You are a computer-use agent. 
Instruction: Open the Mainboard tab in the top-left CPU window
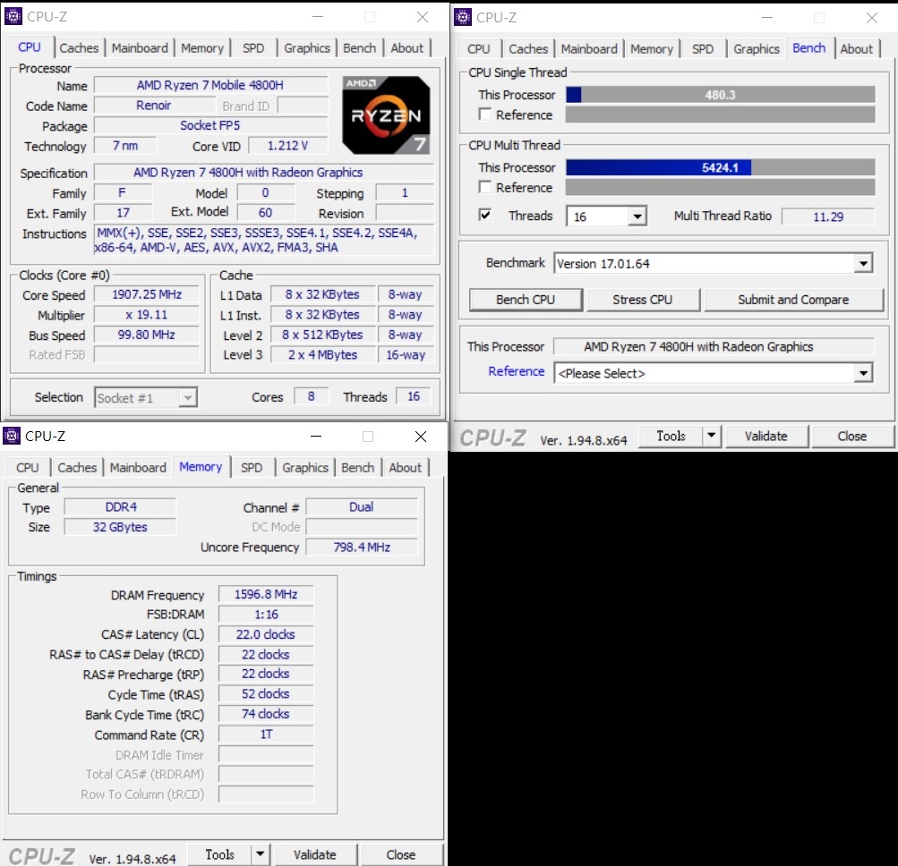[x=140, y=48]
